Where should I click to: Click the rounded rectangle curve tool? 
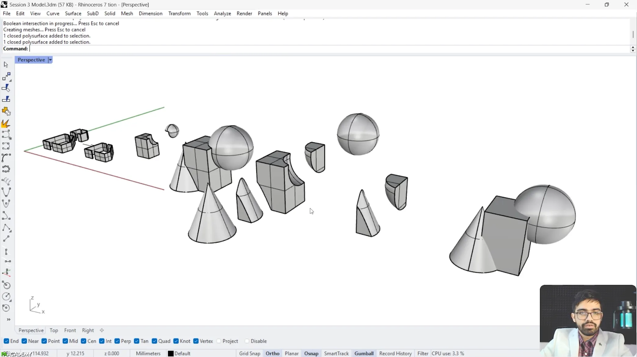[6, 146]
